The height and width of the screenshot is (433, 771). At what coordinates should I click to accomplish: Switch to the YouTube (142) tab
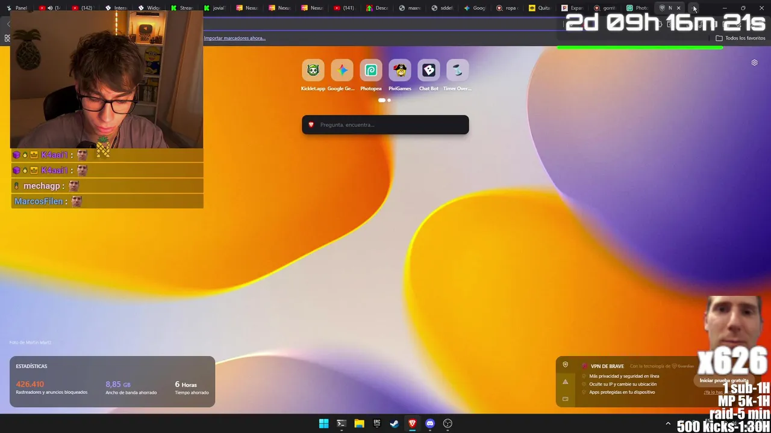(83, 8)
